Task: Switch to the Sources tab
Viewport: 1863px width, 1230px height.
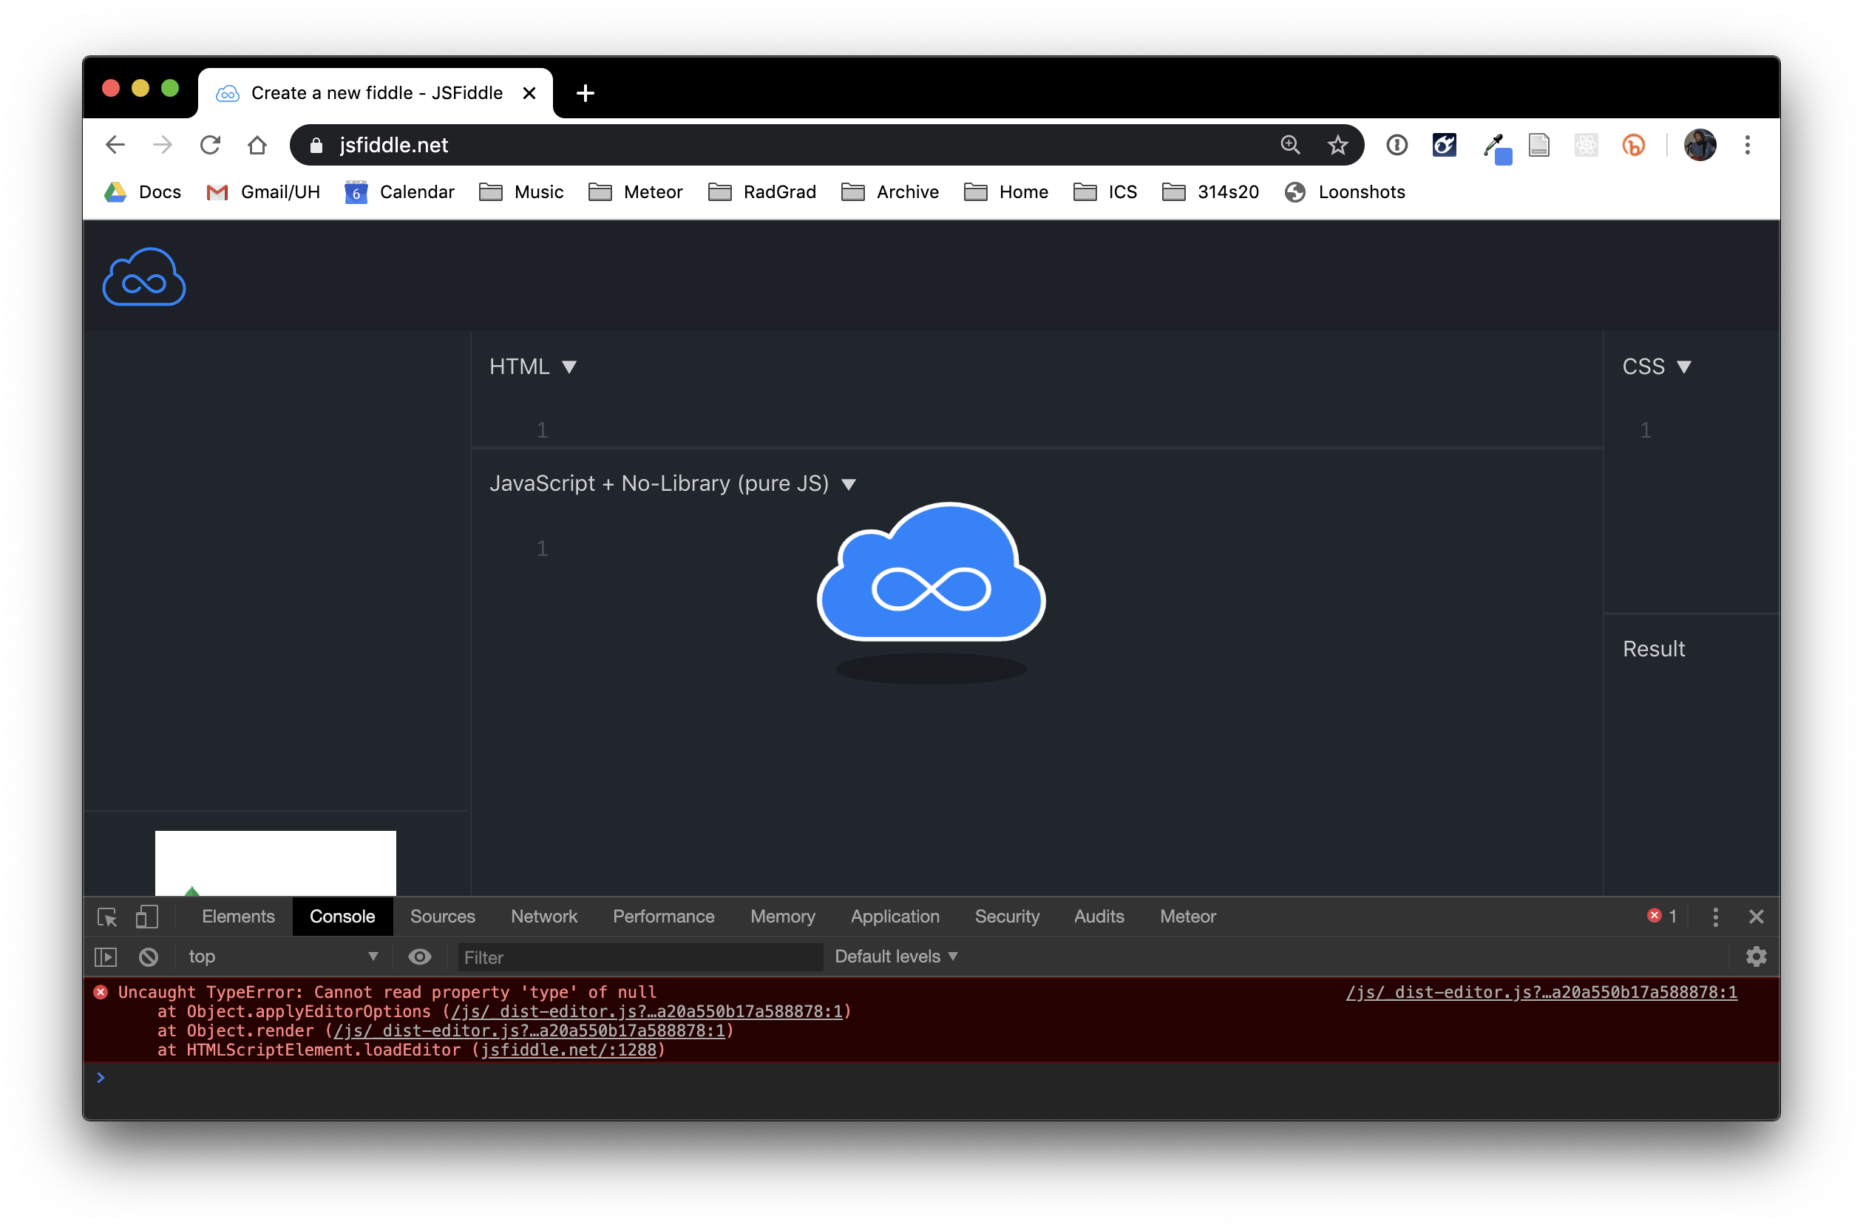Action: pyautogui.click(x=442, y=917)
